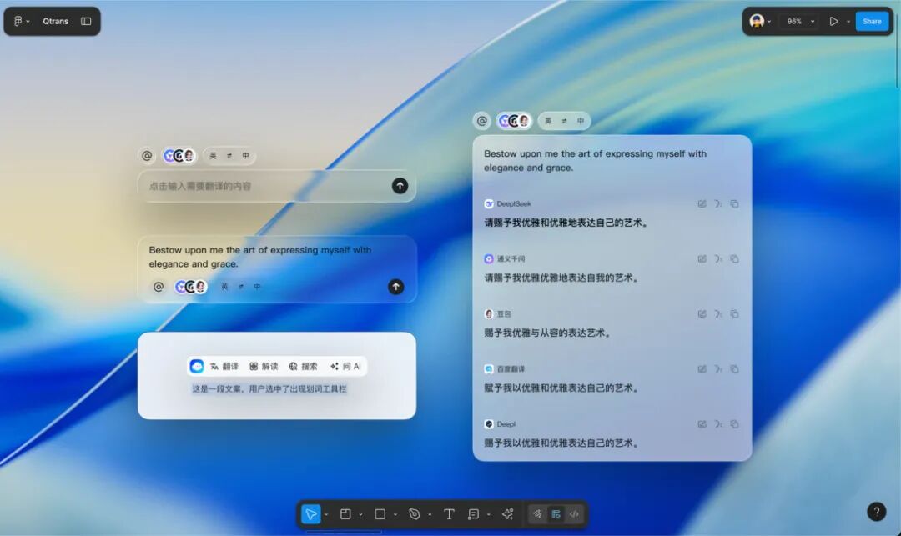
Task: Swap languages above the results panel
Action: [x=564, y=121]
